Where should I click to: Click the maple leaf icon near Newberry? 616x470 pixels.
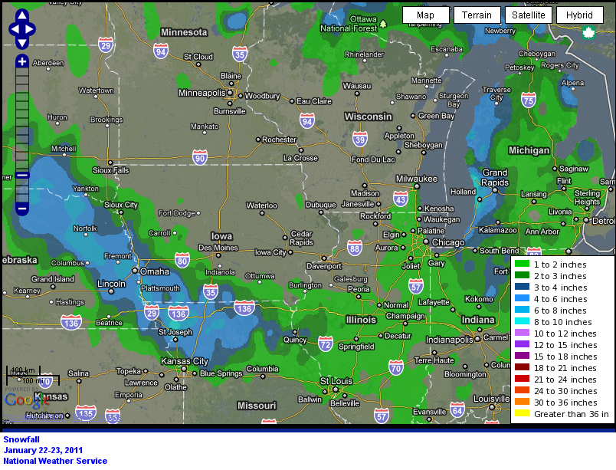(588, 33)
